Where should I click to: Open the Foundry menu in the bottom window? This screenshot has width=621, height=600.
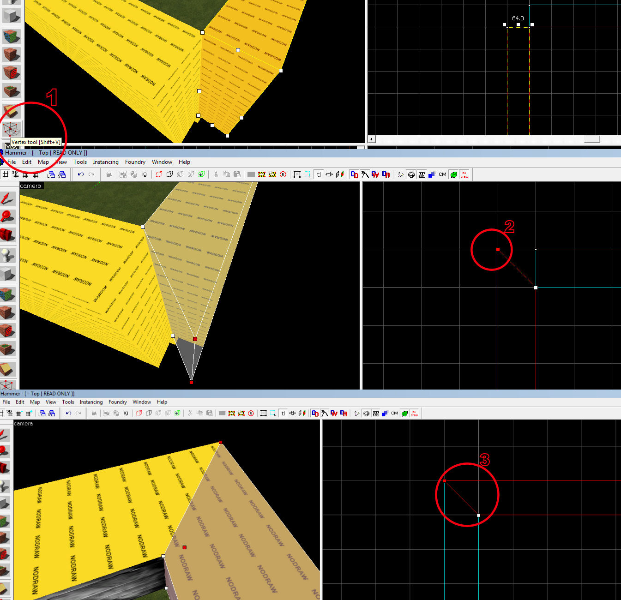click(117, 402)
